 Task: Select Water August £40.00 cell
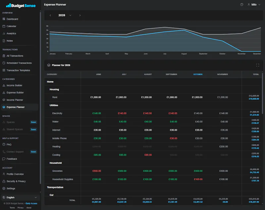[x=148, y=122]
